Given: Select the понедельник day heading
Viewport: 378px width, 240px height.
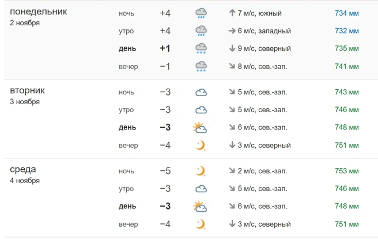Looking at the screenshot, I should click(39, 12).
